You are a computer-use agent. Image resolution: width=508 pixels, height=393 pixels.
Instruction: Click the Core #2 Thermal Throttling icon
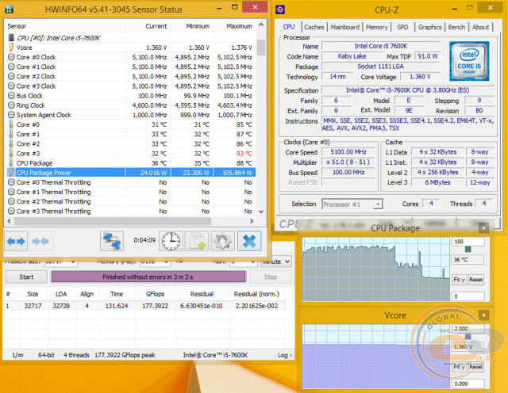(11, 201)
